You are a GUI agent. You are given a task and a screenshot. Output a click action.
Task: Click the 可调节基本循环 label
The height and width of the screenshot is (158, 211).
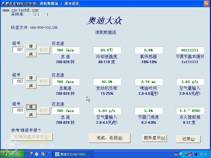coord(190,57)
